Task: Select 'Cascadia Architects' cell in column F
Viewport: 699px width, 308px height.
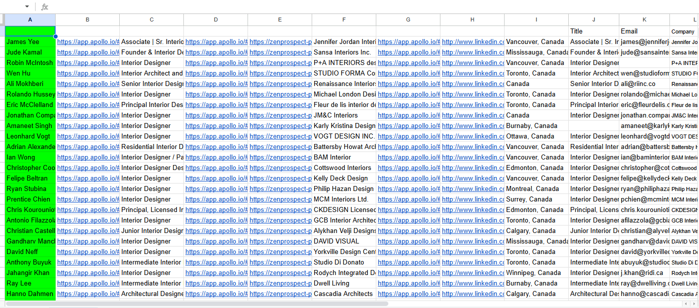Action: pyautogui.click(x=344, y=293)
